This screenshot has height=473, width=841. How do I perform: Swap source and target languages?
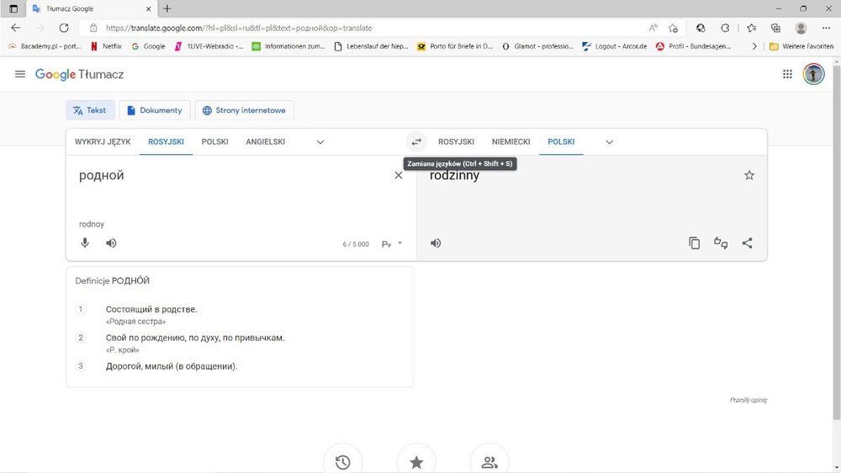416,142
